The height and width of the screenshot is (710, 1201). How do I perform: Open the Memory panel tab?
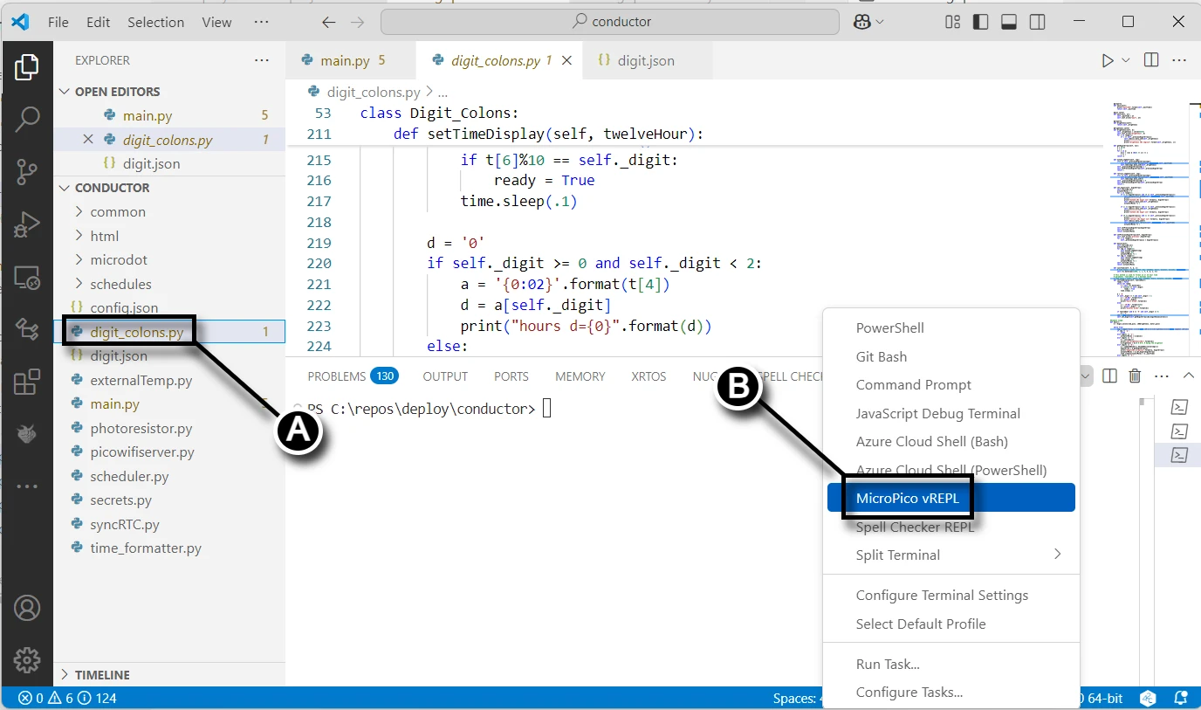coord(580,376)
